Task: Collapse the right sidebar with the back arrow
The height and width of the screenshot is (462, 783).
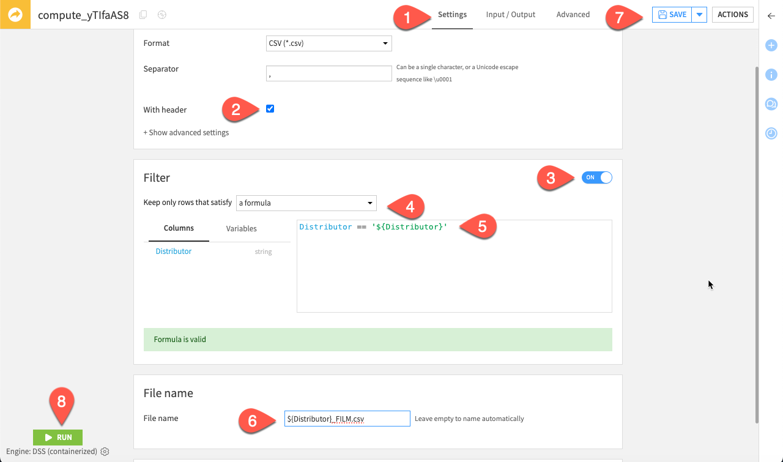Action: click(x=771, y=16)
